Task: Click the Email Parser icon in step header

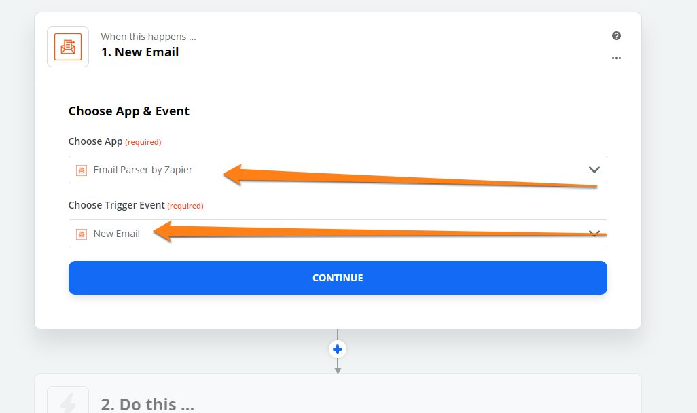Action: [x=68, y=47]
